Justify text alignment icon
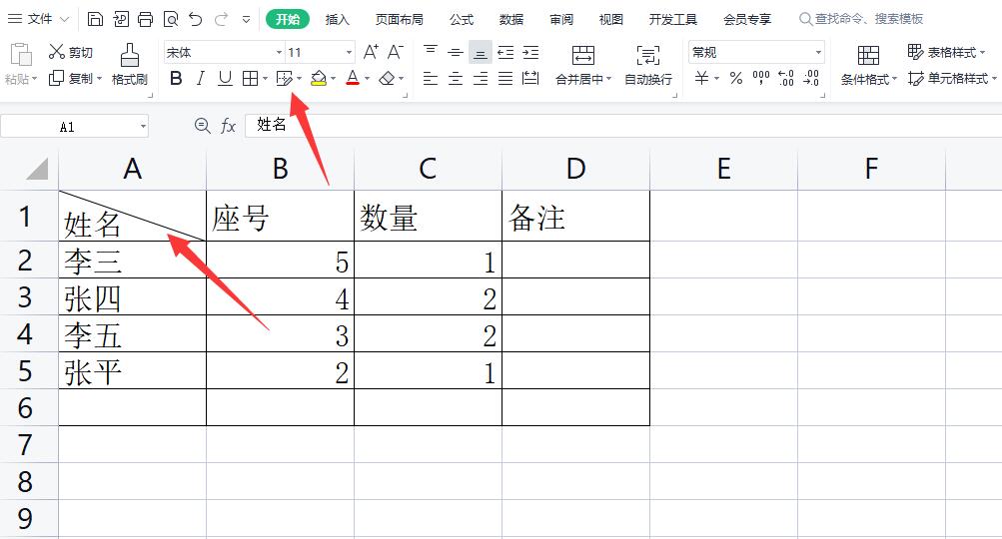This screenshot has height=539, width=1002. pos(505,79)
